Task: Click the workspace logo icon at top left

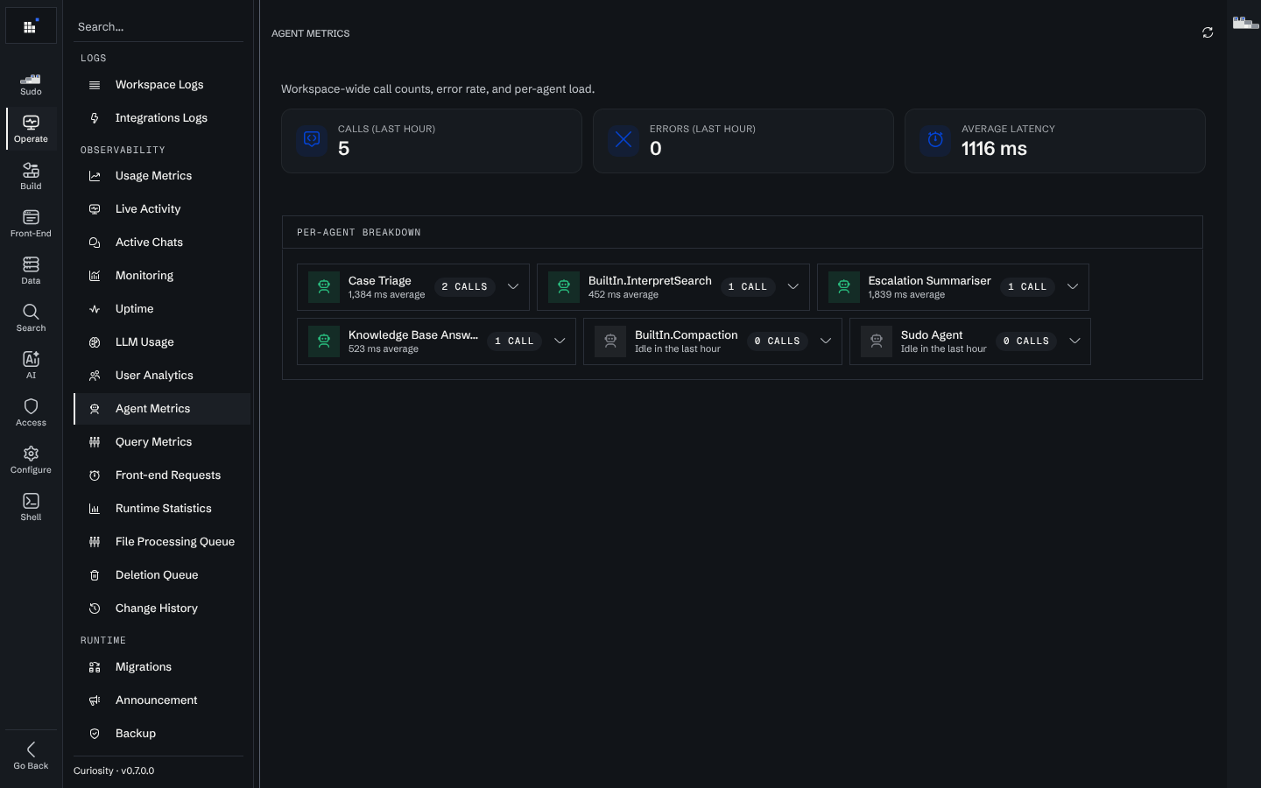Action: point(31,26)
